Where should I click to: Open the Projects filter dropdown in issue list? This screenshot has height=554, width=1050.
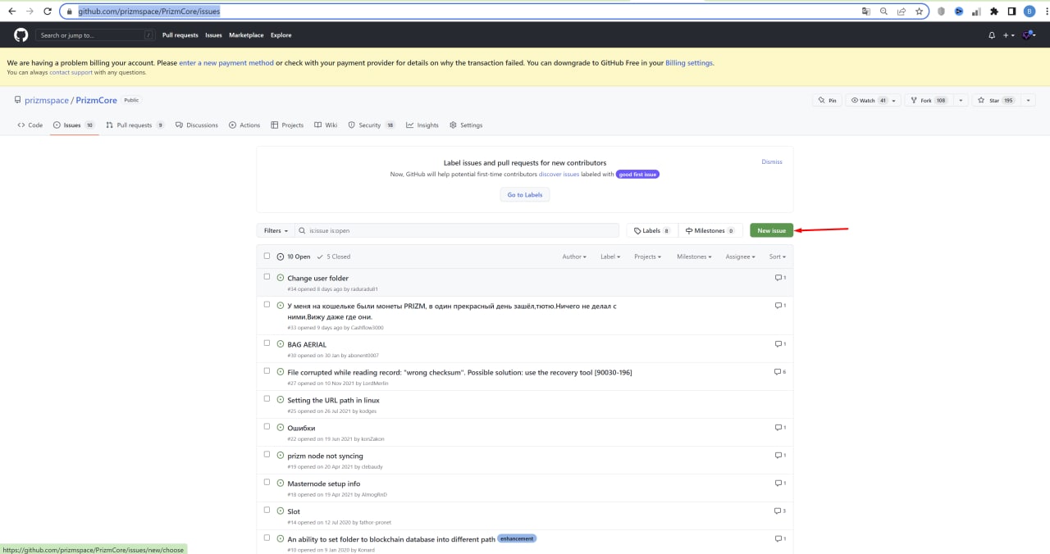648,257
